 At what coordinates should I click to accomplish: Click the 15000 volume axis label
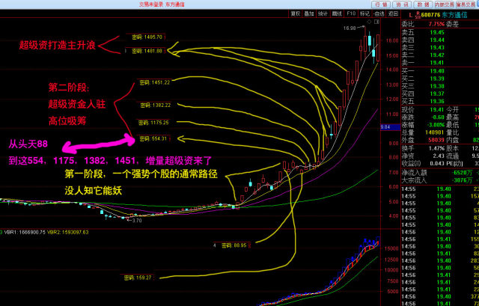392,248
